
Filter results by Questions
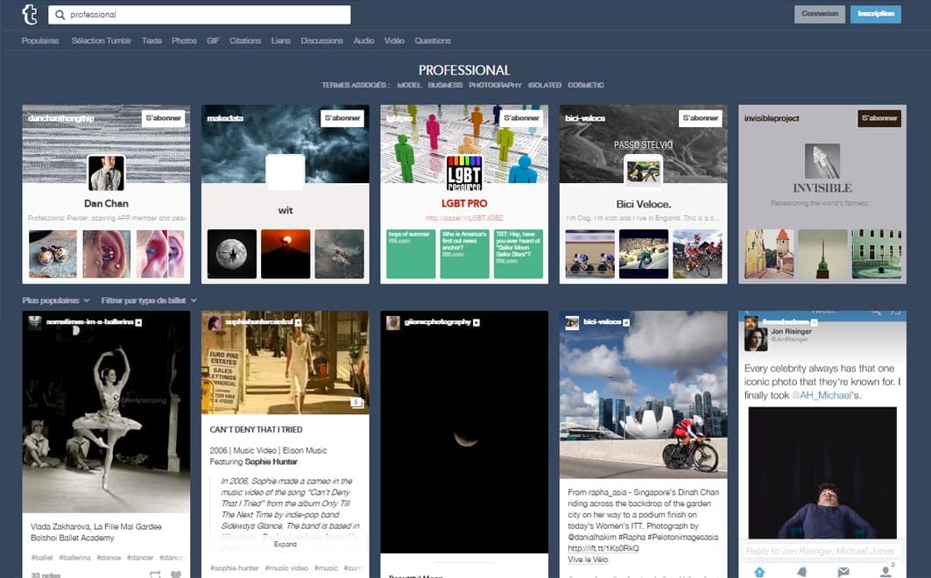click(x=433, y=41)
